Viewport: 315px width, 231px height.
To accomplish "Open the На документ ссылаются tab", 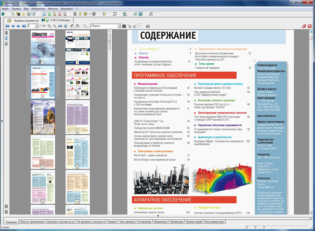I will 91,222.
